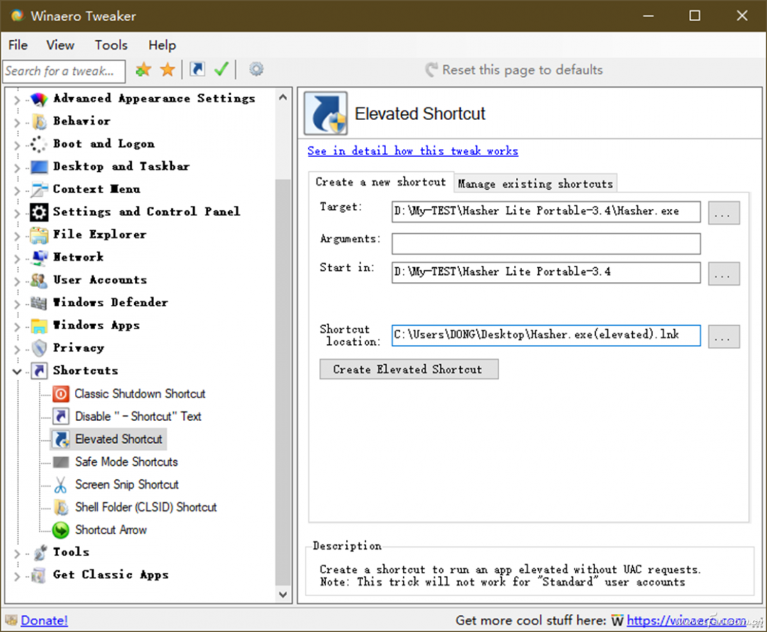Click the add bookmark star icon

click(143, 70)
